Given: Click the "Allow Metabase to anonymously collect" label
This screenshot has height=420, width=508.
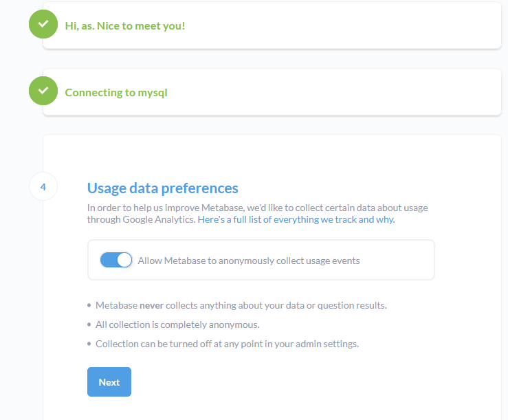Looking at the screenshot, I should (249, 261).
